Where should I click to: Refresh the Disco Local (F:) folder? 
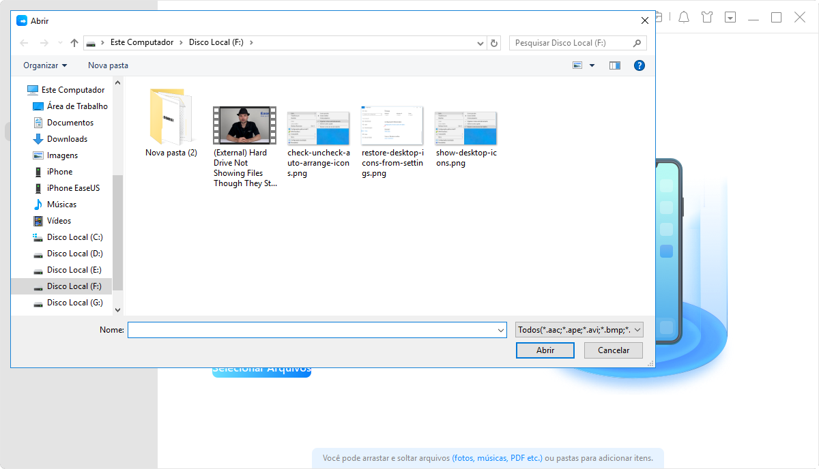(495, 43)
